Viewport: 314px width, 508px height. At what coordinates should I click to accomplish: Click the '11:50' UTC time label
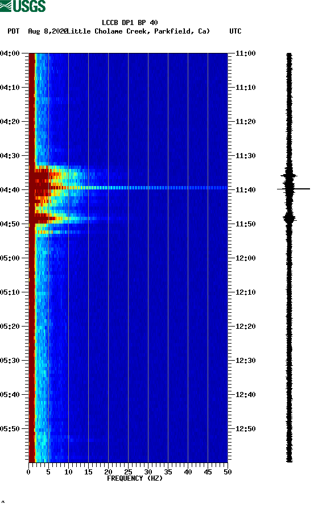[x=246, y=224]
